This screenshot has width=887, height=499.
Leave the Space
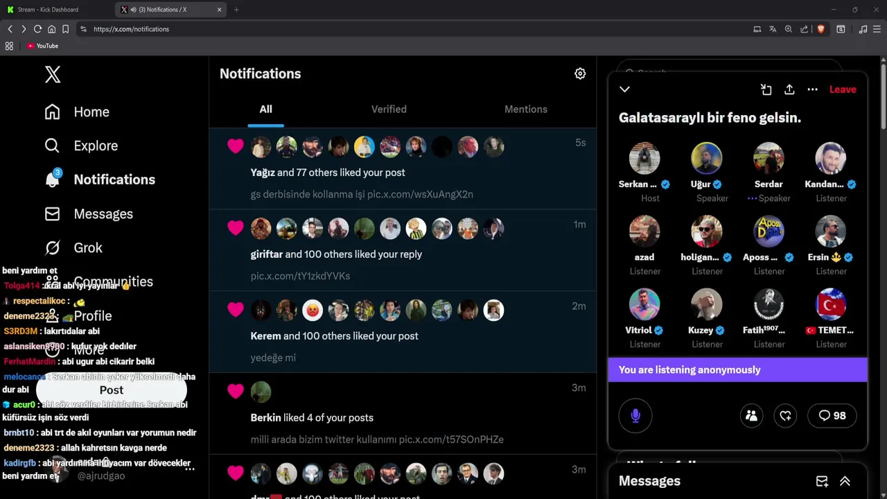pos(843,89)
